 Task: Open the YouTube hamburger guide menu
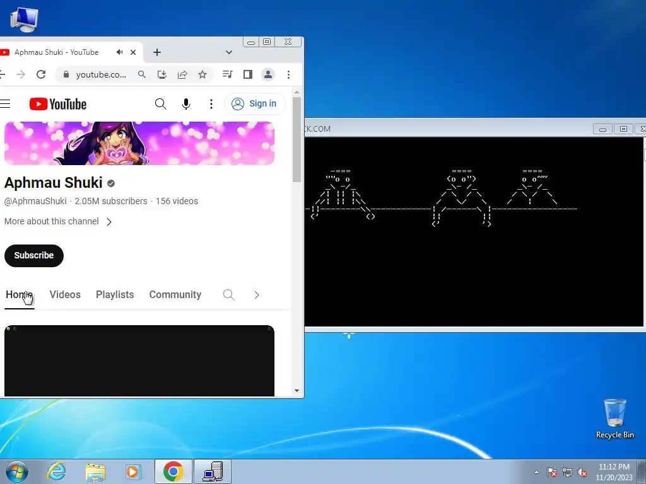[x=5, y=104]
